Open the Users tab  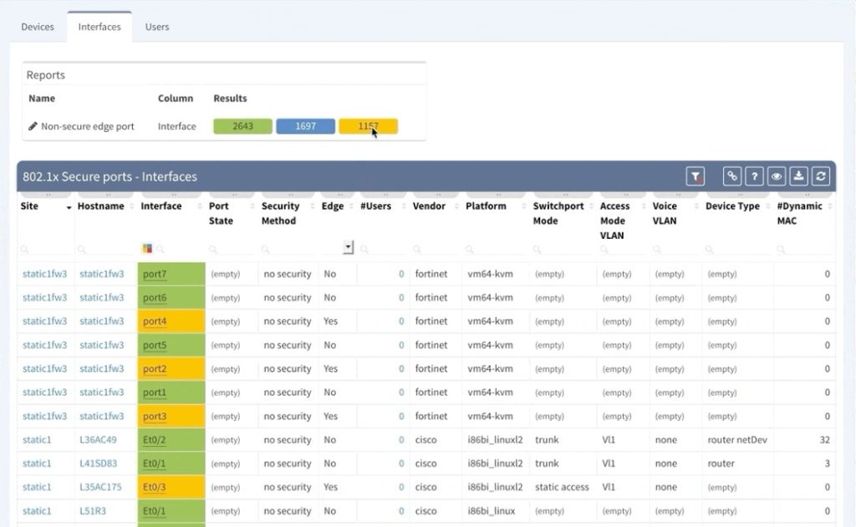pos(157,27)
